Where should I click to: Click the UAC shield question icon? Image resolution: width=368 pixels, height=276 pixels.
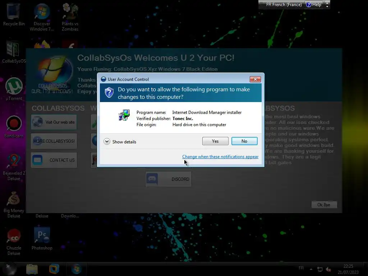(x=109, y=92)
